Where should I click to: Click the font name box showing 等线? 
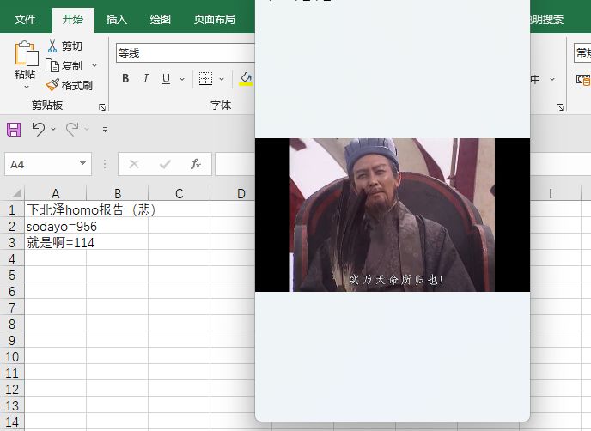coord(186,53)
